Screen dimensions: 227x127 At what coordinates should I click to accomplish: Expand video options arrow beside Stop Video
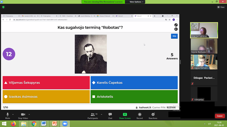pyautogui.click(x=29, y=114)
